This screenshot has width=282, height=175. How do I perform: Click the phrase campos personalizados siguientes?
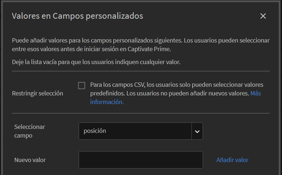tap(141, 40)
